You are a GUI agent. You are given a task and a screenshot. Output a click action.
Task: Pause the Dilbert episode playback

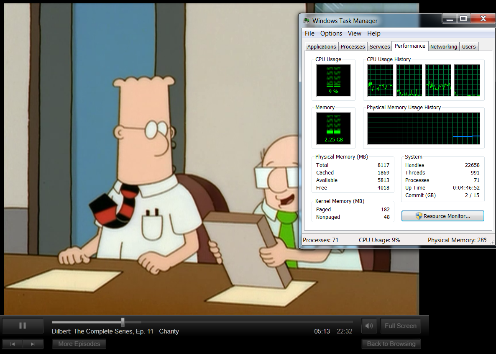pyautogui.click(x=23, y=326)
